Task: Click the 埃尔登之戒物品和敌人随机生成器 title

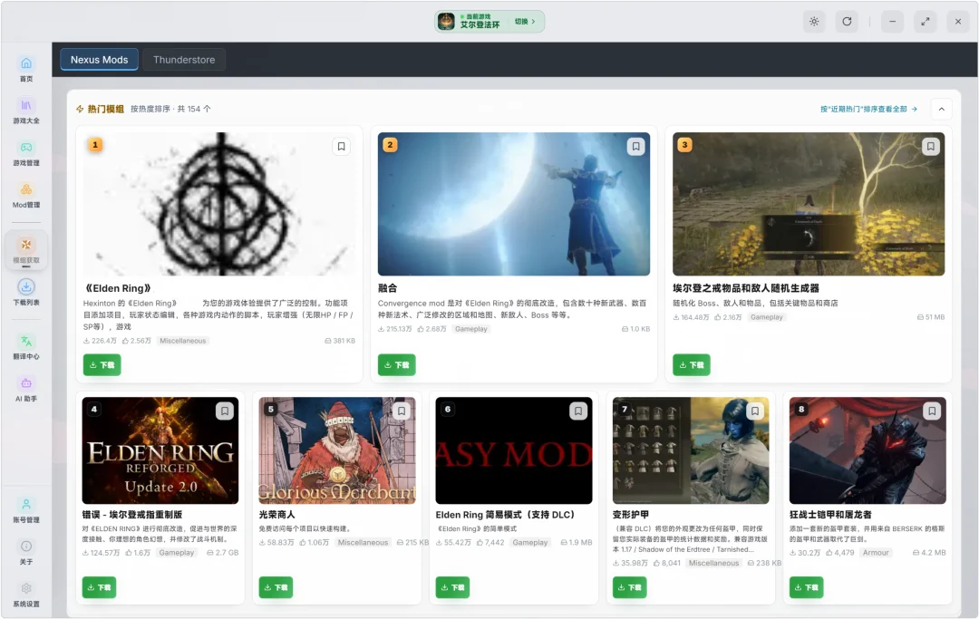Action: pyautogui.click(x=745, y=288)
